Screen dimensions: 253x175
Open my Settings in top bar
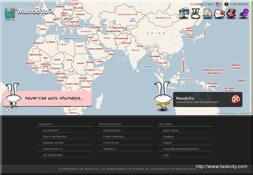point(197,4)
